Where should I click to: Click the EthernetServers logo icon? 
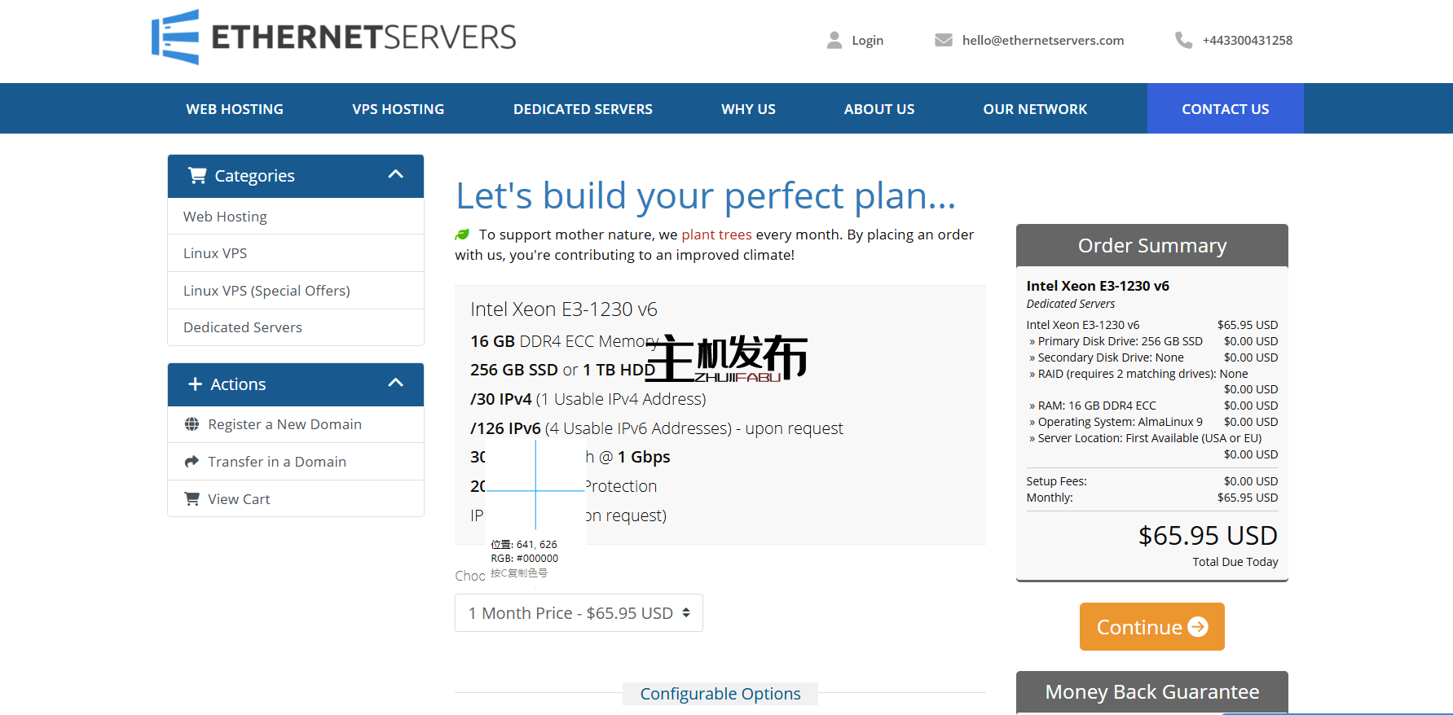point(175,37)
